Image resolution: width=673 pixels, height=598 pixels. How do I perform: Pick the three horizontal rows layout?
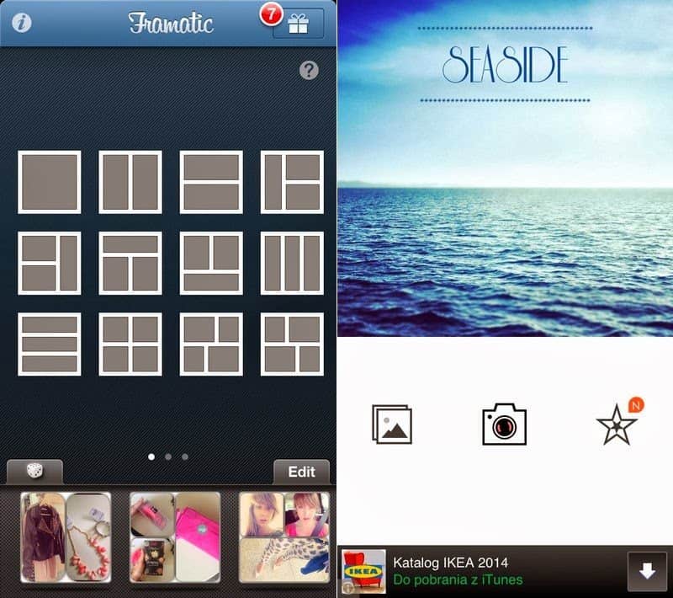[50, 344]
